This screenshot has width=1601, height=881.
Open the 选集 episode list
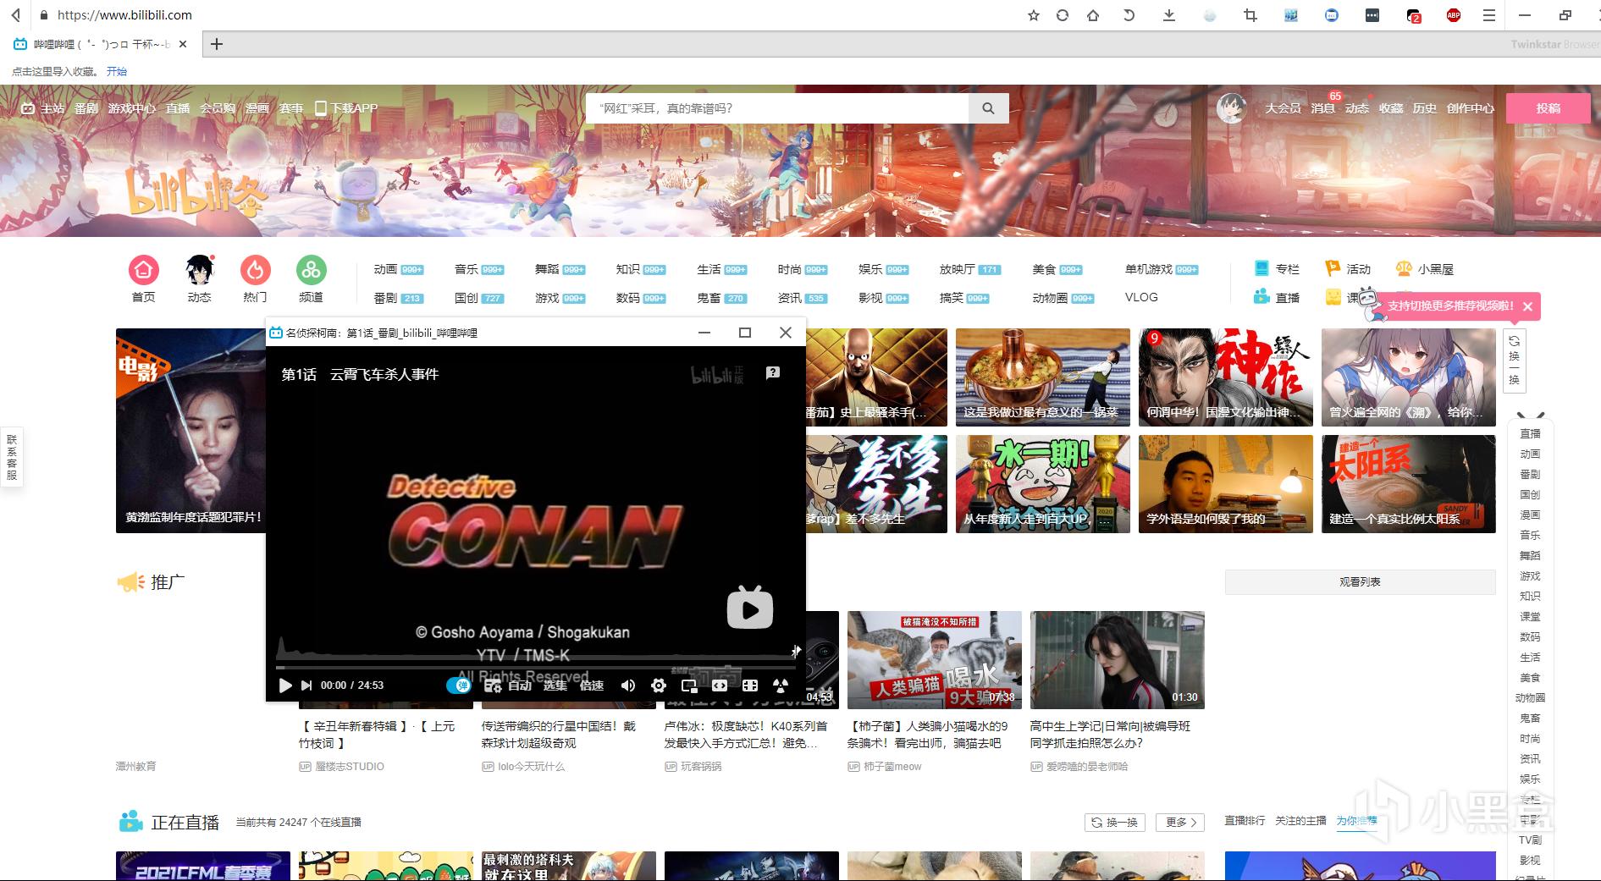pyautogui.click(x=555, y=686)
